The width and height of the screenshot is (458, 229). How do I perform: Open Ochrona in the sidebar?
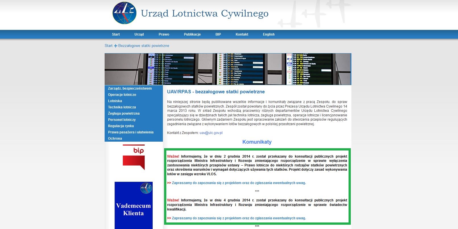[115, 139]
